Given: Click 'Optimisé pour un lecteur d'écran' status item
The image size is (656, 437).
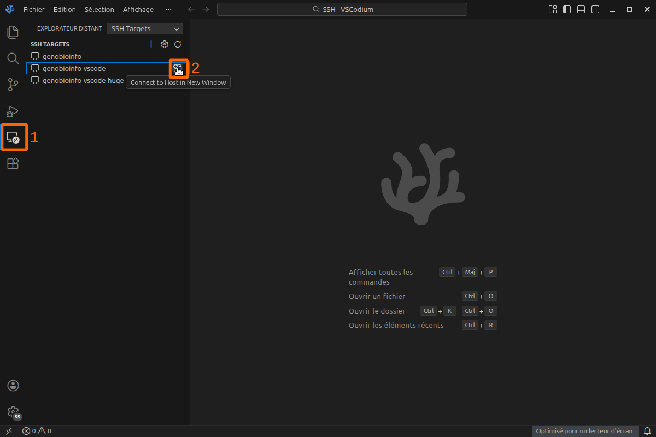Looking at the screenshot, I should 584,431.
